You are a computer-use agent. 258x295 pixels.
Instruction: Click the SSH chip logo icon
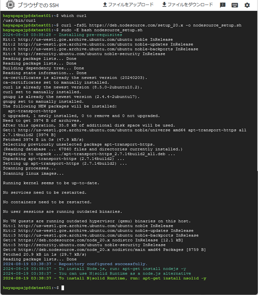[x=10, y=5]
